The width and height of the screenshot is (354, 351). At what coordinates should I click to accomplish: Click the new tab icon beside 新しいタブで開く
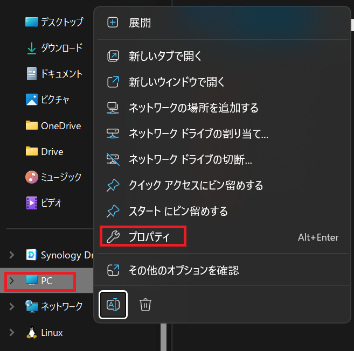[x=113, y=56]
